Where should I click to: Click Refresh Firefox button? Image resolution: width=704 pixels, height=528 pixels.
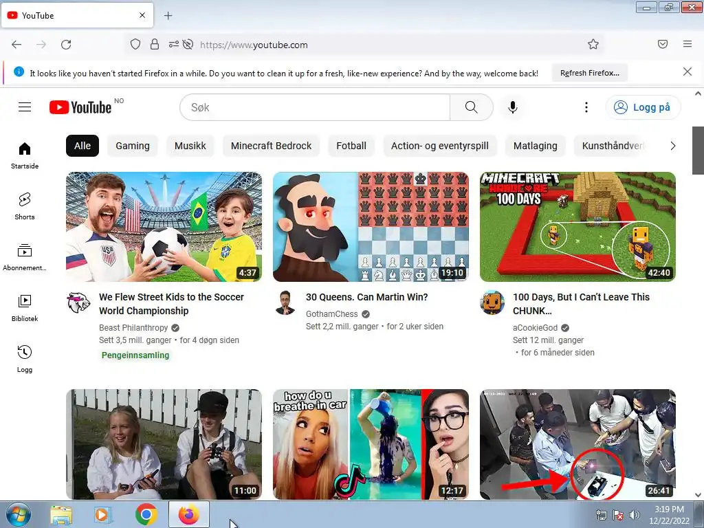tap(589, 73)
